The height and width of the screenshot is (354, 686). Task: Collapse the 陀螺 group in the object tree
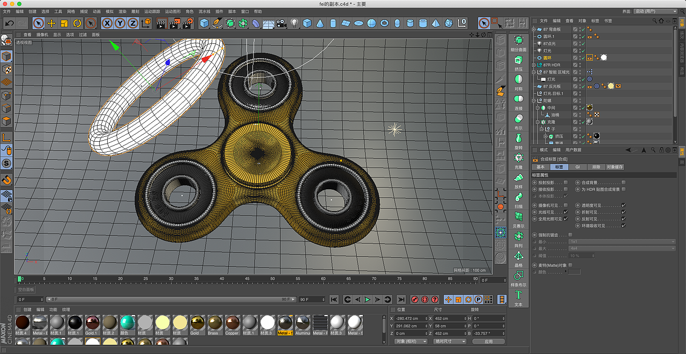(534, 101)
